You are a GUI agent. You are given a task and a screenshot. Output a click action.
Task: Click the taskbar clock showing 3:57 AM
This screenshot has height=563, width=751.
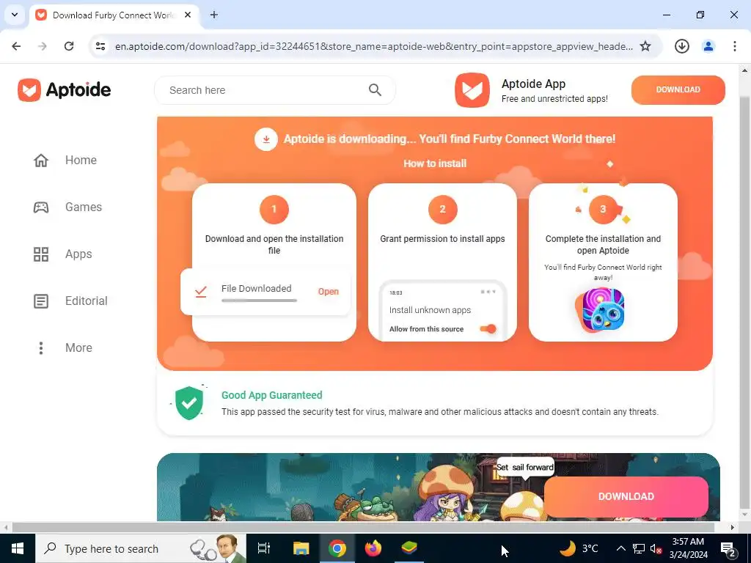point(688,548)
